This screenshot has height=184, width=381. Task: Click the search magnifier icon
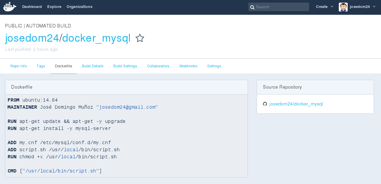252,7
